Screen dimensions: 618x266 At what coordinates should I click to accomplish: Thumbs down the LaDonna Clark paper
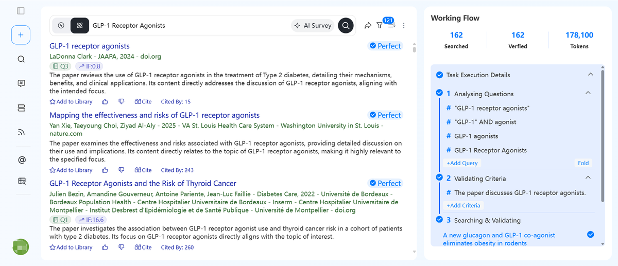(122, 102)
